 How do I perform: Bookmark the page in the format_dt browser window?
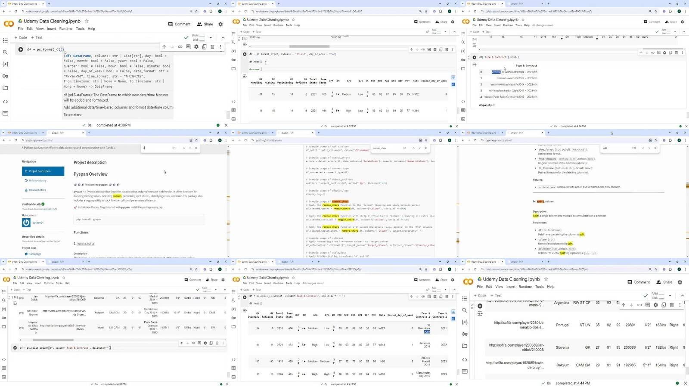(196, 11)
